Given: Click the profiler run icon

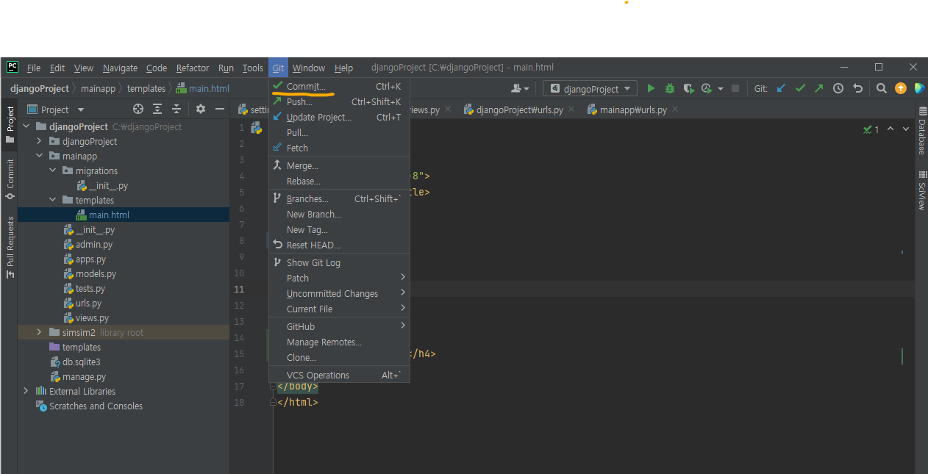Looking at the screenshot, I should click(x=707, y=88).
